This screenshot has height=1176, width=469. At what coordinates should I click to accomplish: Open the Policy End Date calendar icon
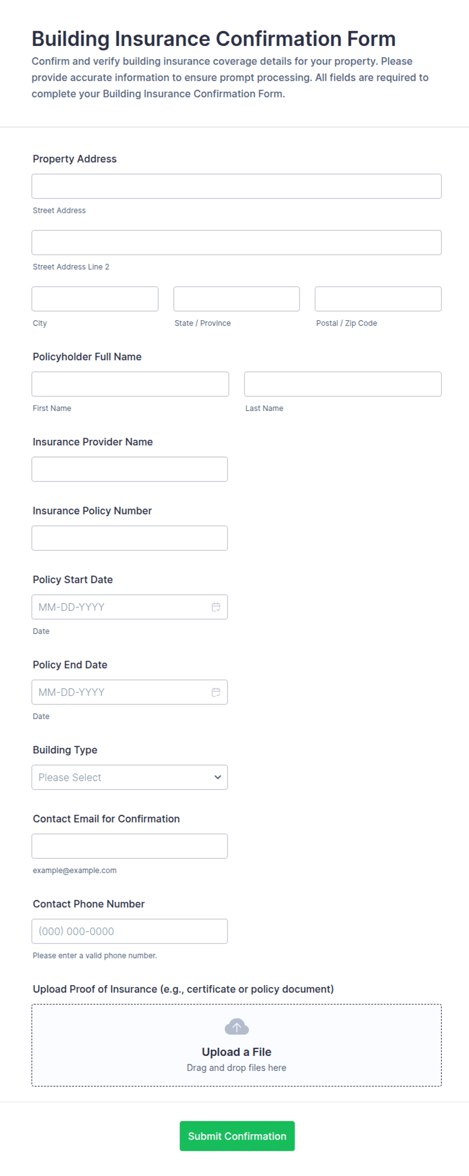pos(216,692)
